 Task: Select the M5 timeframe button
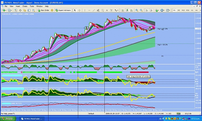[x=179, y=10]
